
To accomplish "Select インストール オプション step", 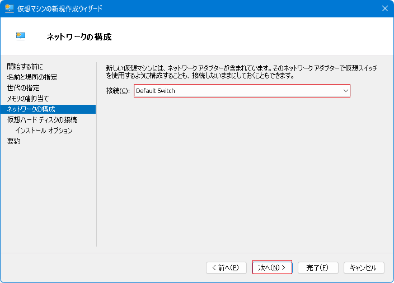I will 44,131.
